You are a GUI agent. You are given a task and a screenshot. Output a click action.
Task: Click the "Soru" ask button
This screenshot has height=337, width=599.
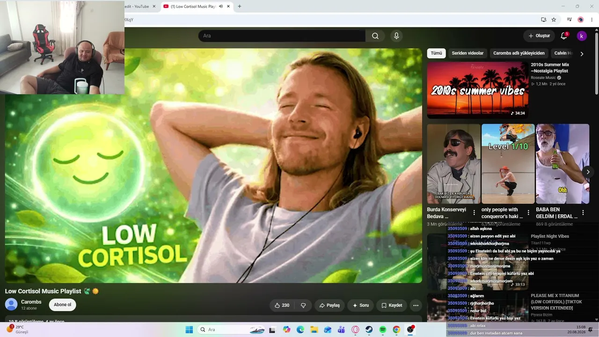pos(361,306)
